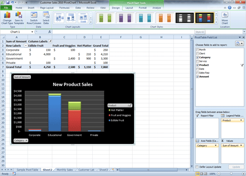The height and width of the screenshot is (176, 246).
Task: Switch to the Analyze ribbon tab
Action: [157, 8]
